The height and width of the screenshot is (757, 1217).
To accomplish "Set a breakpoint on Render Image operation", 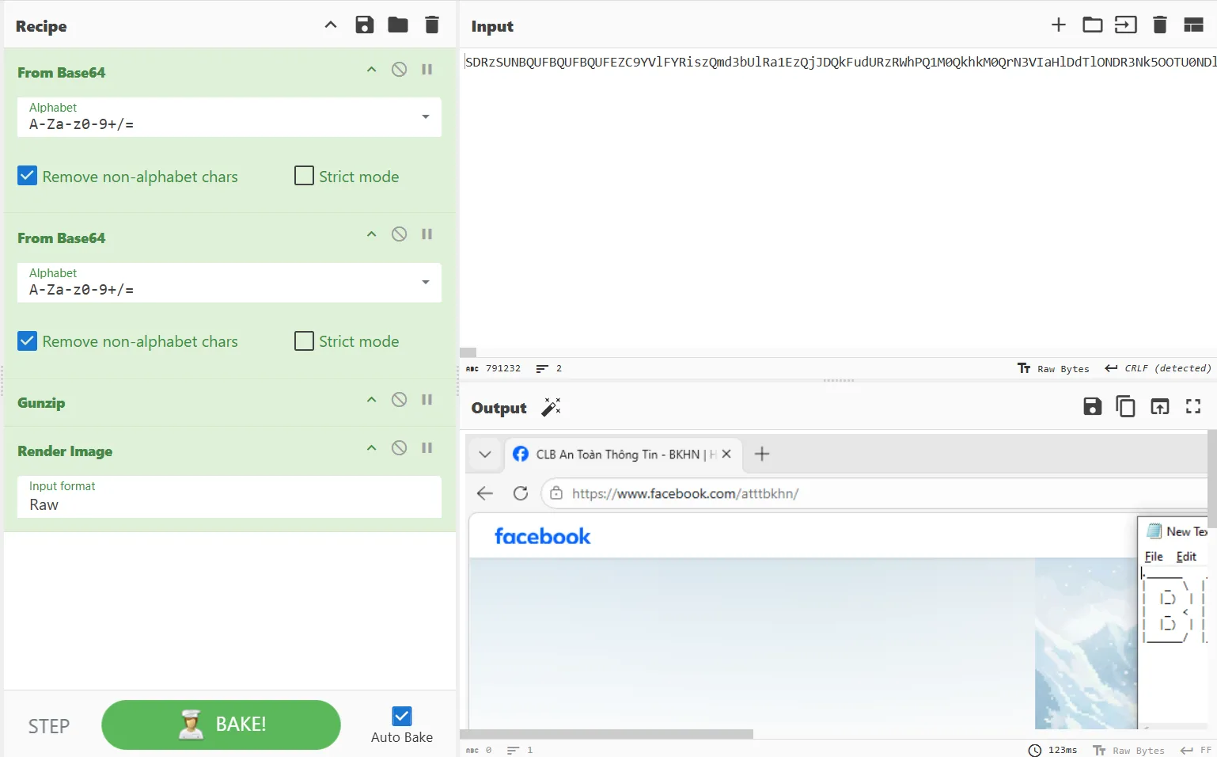I will coord(427,448).
